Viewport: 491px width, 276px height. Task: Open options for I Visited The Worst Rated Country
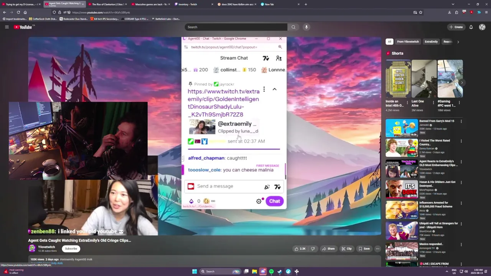(461, 141)
